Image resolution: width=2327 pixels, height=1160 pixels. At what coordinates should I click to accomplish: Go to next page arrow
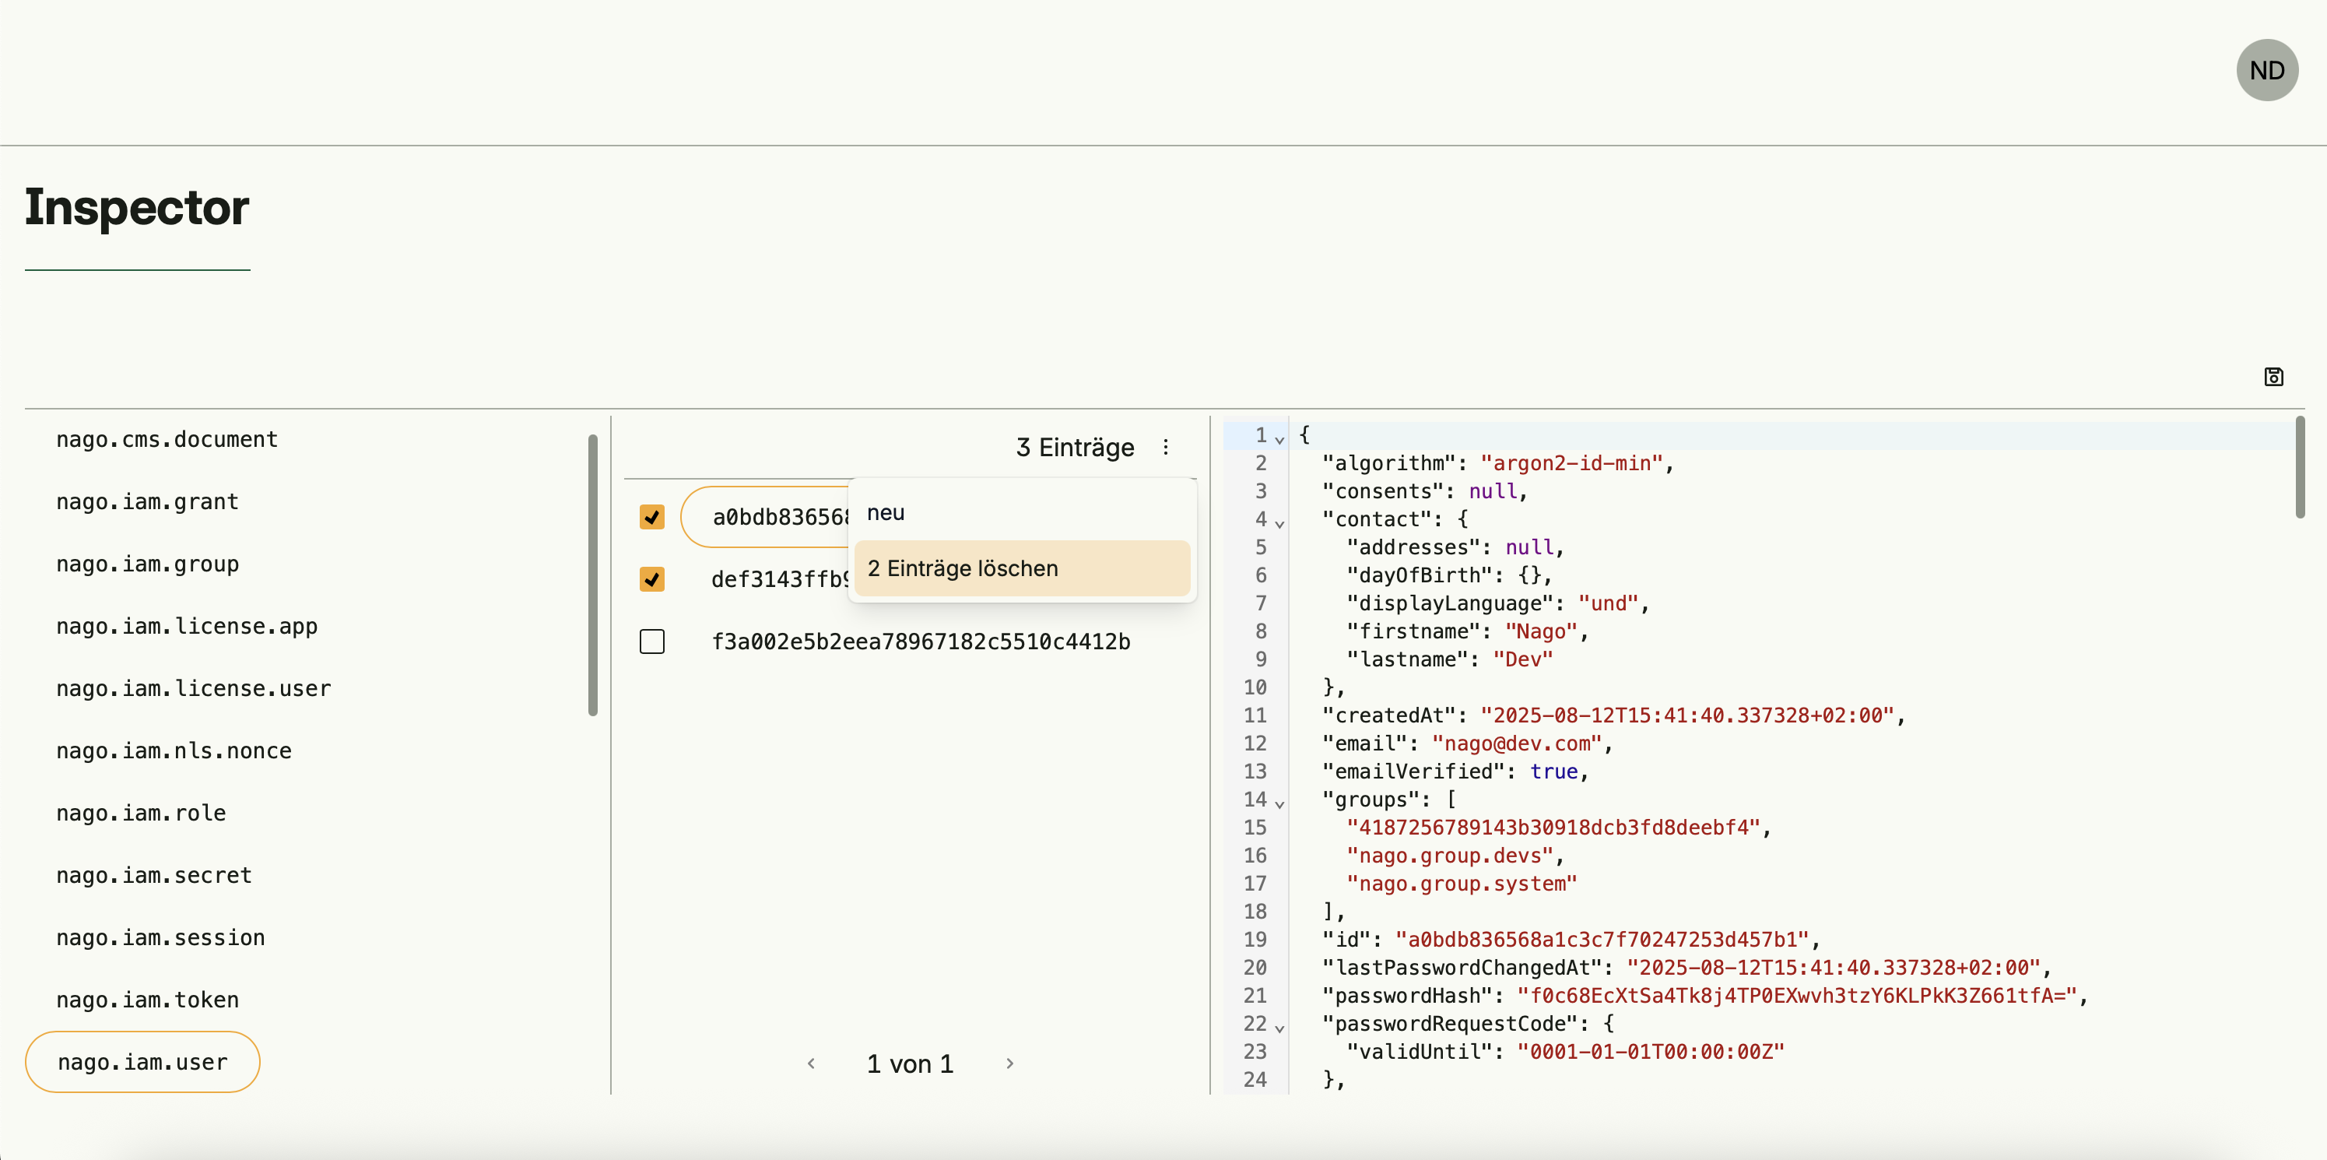coord(1010,1063)
